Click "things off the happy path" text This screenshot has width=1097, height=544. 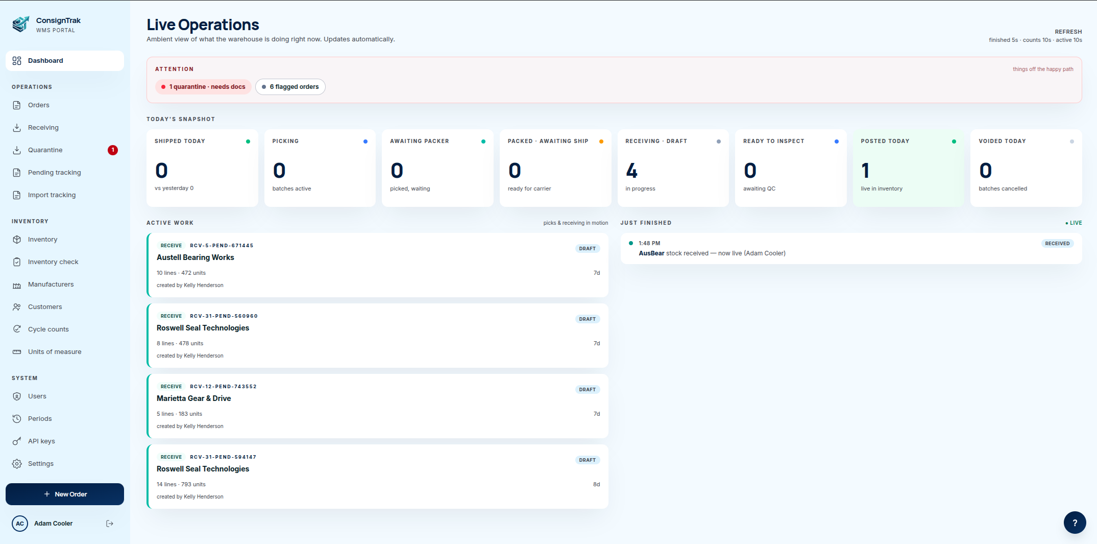click(x=1043, y=69)
